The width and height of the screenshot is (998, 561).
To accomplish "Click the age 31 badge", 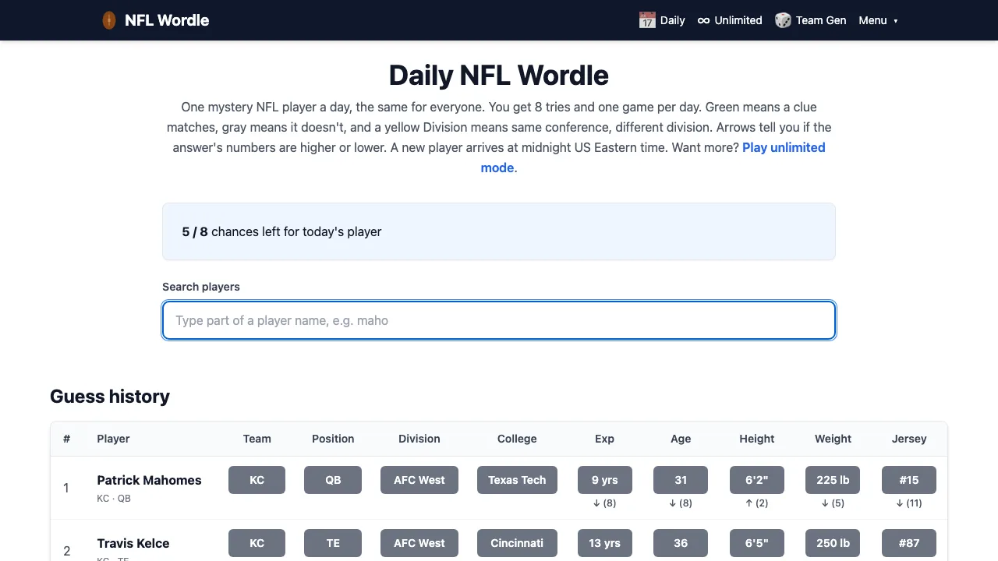I will point(681,480).
